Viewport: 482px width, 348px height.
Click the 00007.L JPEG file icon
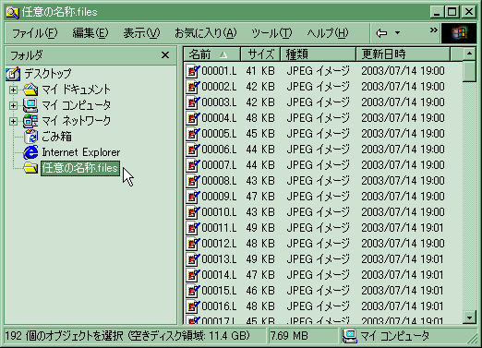coord(193,165)
